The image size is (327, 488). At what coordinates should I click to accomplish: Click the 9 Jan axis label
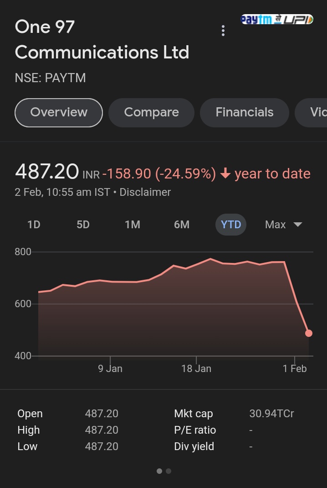click(110, 369)
